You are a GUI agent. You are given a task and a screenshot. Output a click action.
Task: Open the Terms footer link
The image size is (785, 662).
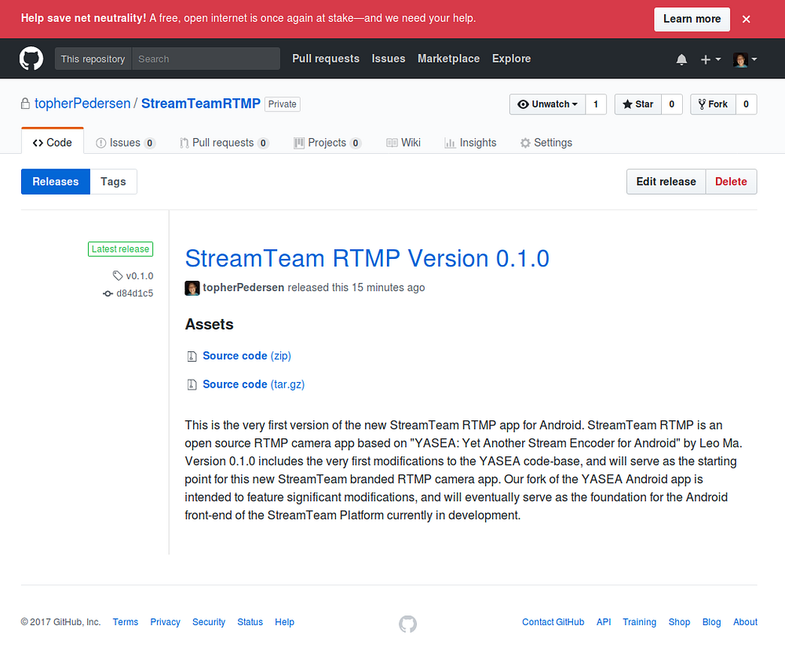pos(125,622)
